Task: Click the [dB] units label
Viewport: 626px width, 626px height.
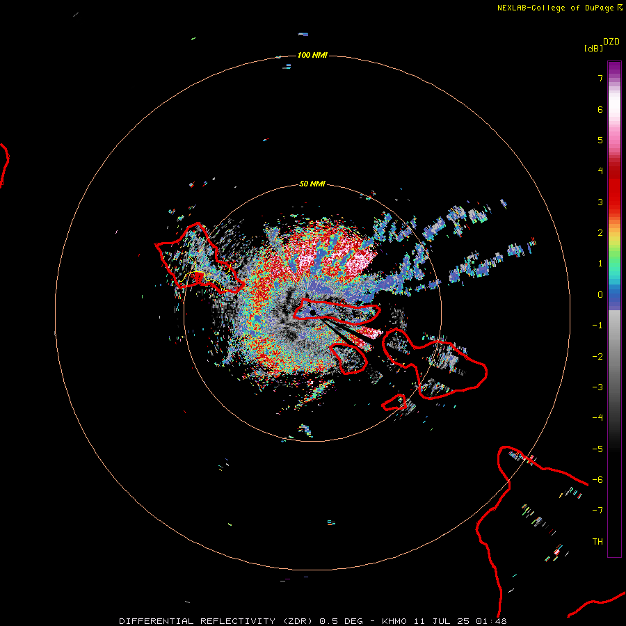Action: (x=594, y=48)
